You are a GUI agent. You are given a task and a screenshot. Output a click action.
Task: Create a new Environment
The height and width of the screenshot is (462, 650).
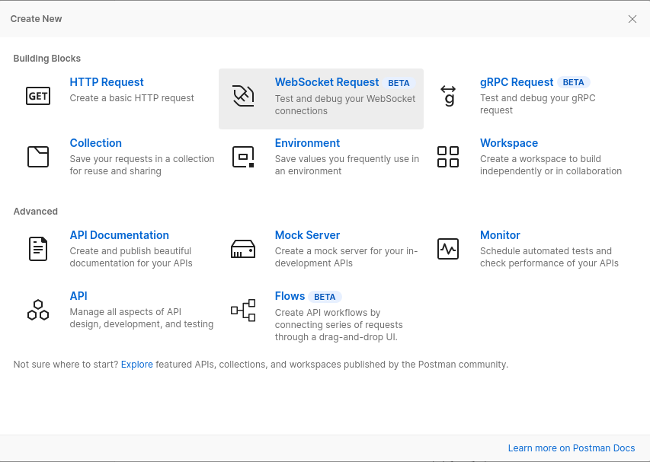[307, 143]
